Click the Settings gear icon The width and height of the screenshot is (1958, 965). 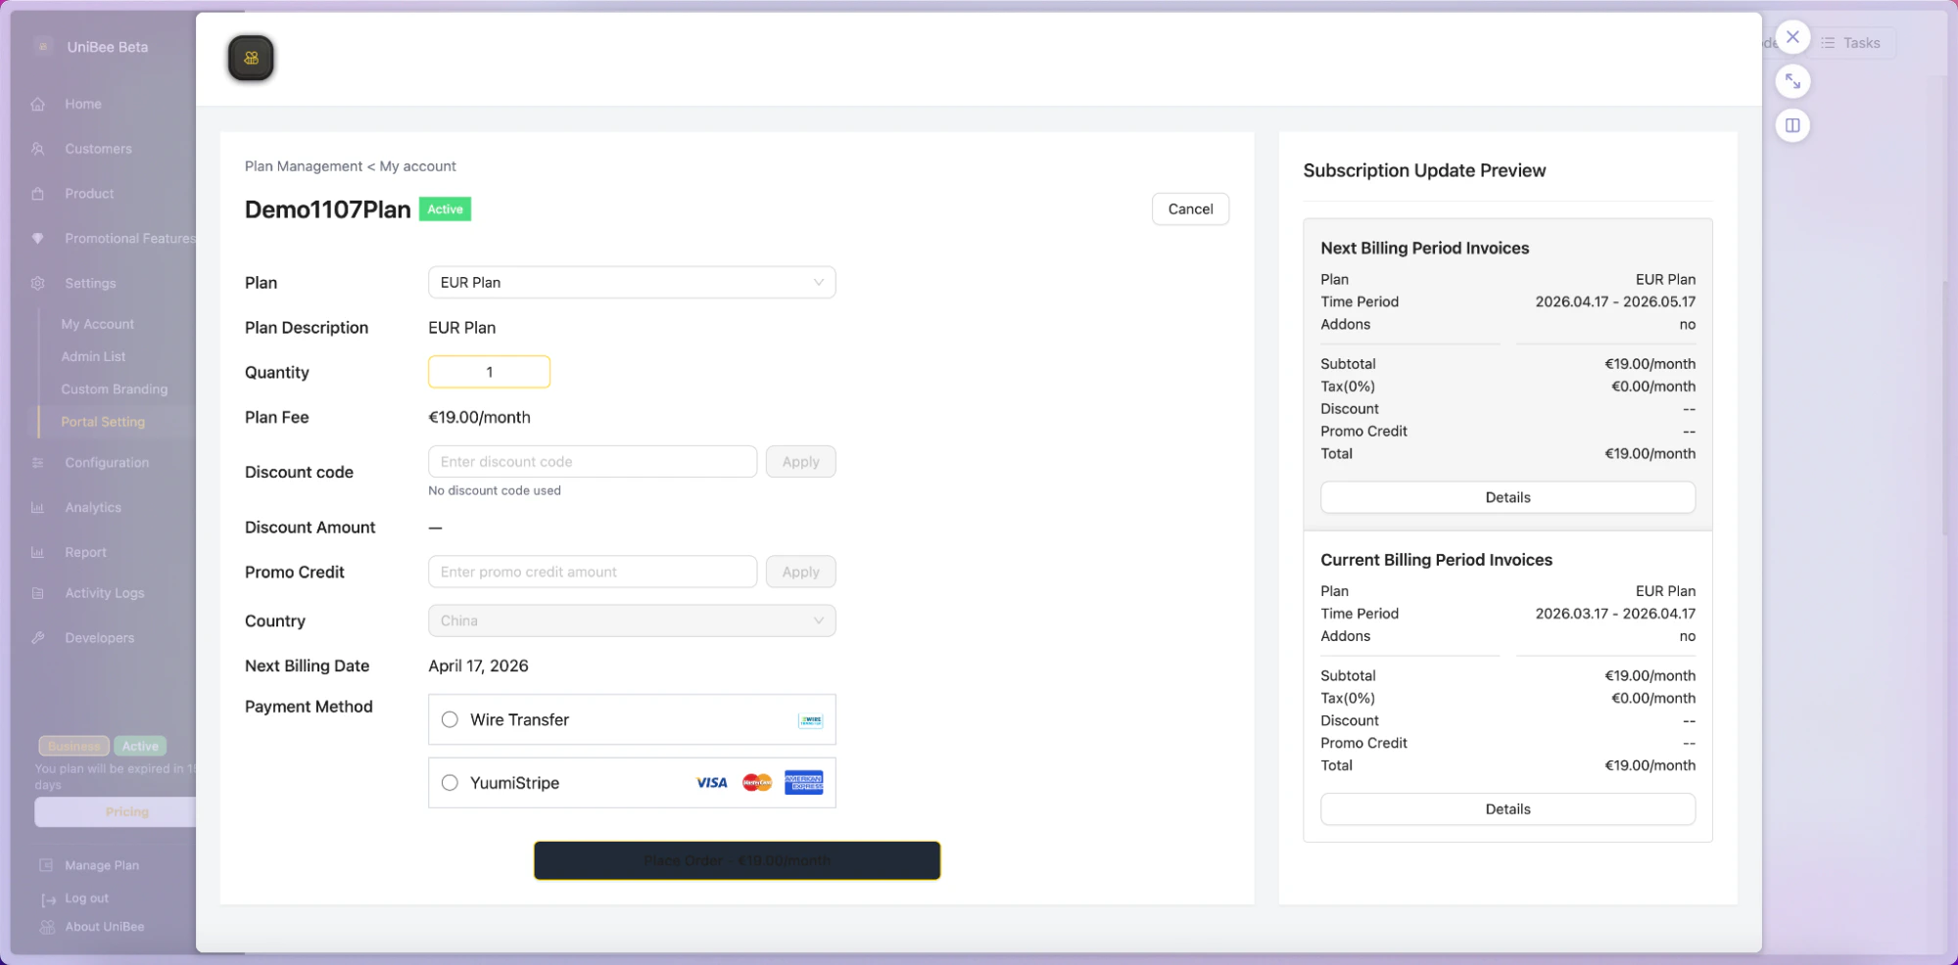(38, 283)
